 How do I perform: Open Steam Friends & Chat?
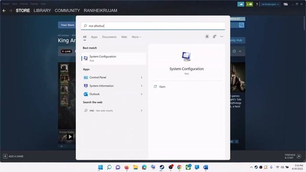[x=293, y=156]
